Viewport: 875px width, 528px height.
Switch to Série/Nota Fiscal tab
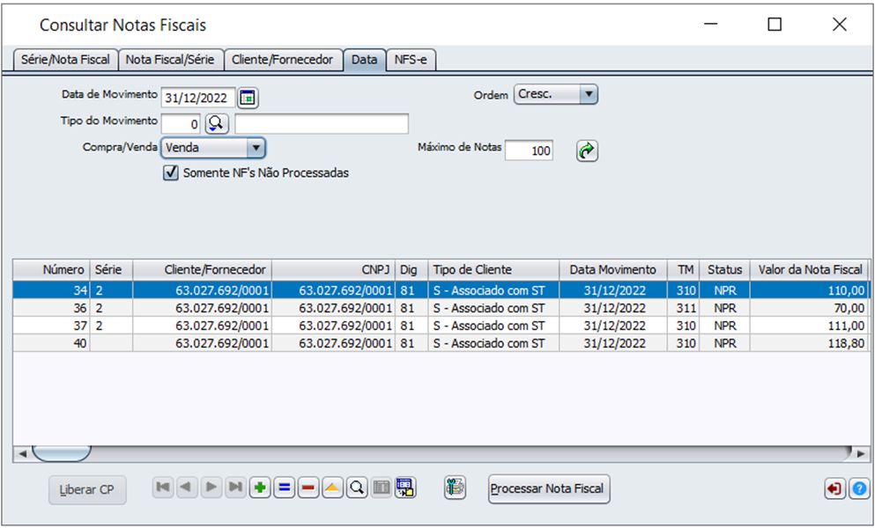[x=65, y=60]
